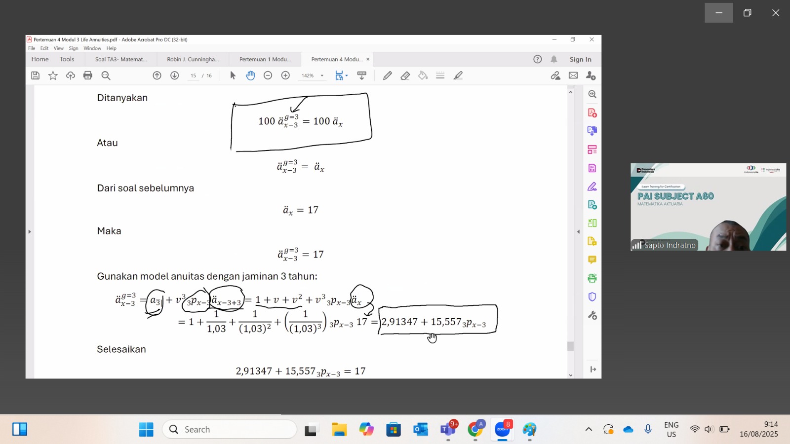
Task: Click the Sign In button
Action: click(x=580, y=59)
